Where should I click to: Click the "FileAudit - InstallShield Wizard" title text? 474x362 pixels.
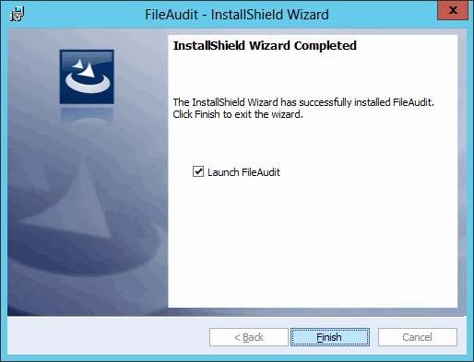point(237,15)
